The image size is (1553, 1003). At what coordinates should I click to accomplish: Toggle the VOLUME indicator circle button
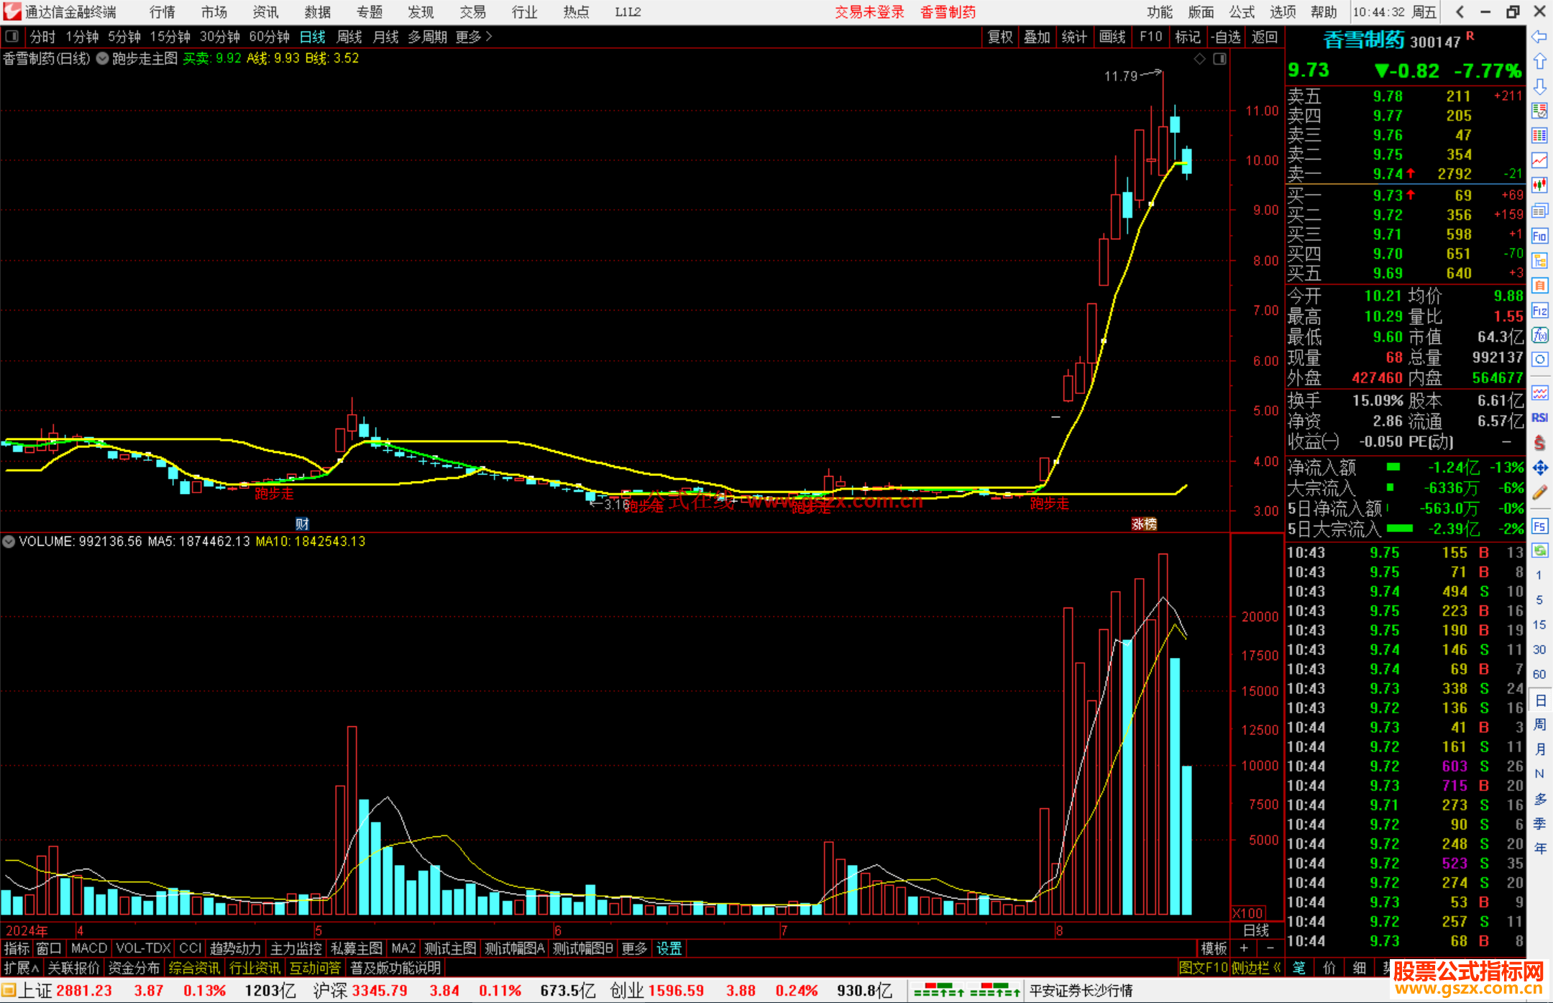pos(9,541)
